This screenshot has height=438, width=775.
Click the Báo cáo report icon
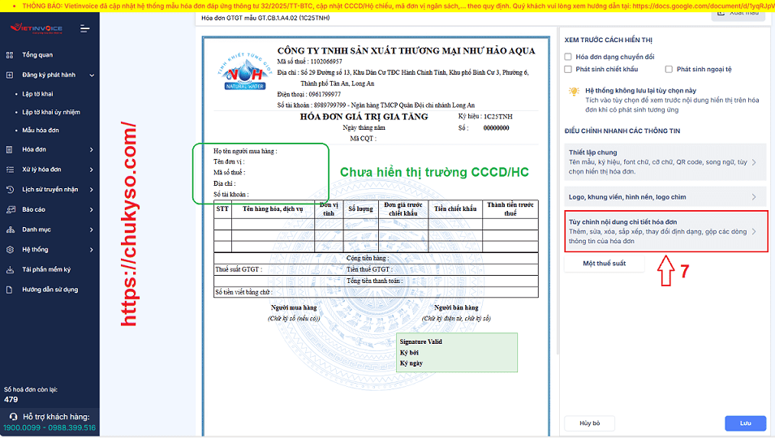point(11,209)
